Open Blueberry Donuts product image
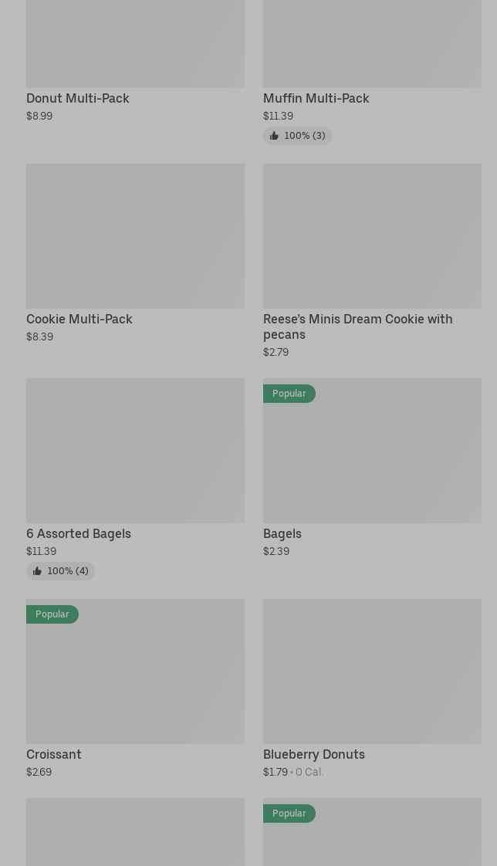This screenshot has width=497, height=866. click(x=372, y=671)
